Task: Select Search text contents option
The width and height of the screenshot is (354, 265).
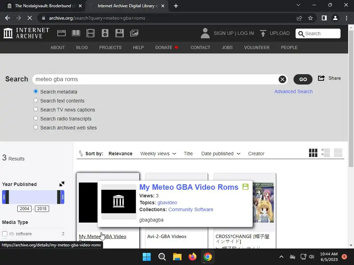Action: (36, 100)
